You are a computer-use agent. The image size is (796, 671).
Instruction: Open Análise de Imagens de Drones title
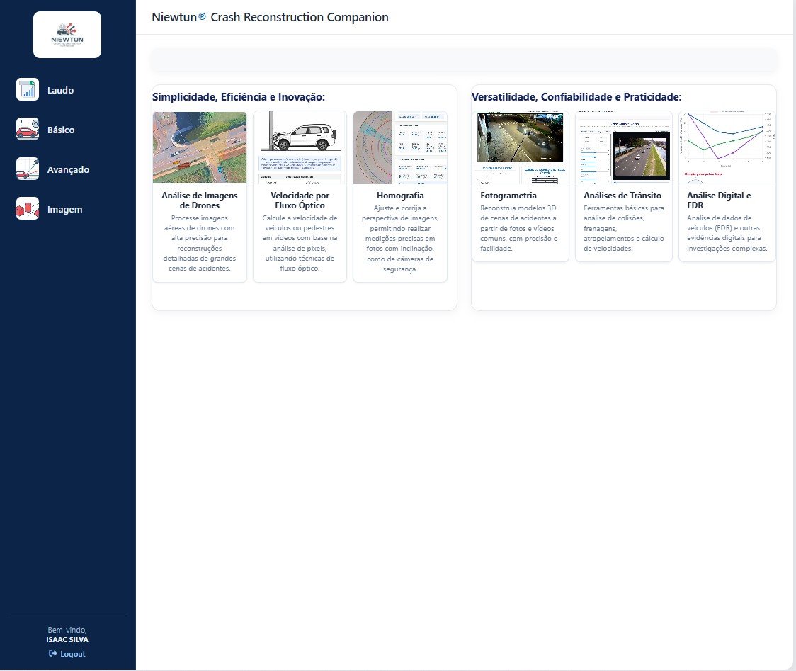200,200
